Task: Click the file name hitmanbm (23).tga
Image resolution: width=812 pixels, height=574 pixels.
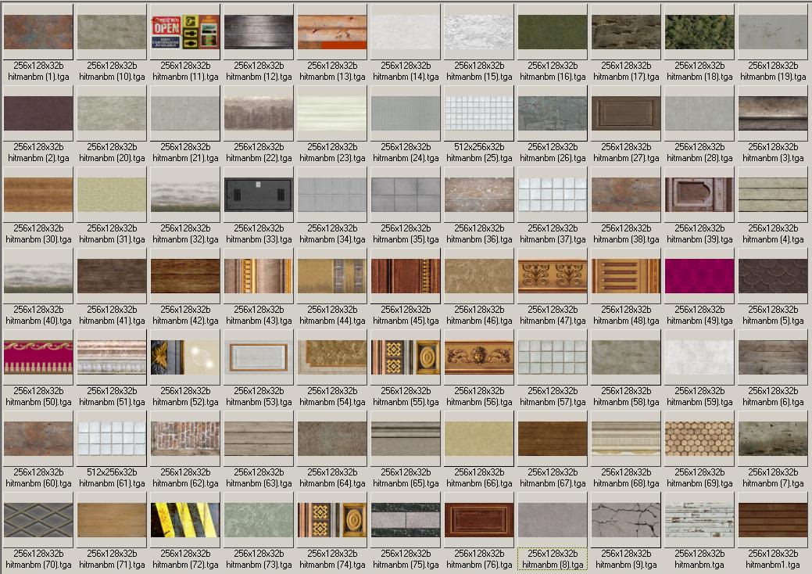Action: click(x=332, y=158)
